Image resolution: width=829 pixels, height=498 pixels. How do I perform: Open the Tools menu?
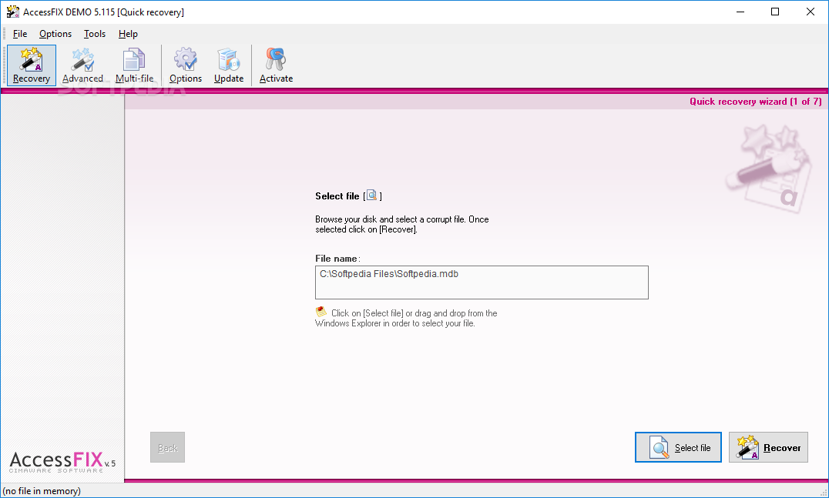point(95,34)
